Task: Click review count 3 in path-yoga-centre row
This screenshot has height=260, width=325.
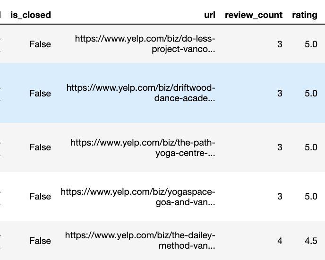Action: (280, 147)
